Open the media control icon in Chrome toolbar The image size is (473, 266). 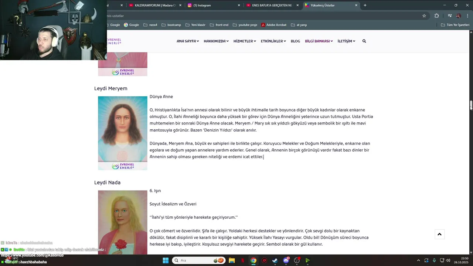[450, 16]
